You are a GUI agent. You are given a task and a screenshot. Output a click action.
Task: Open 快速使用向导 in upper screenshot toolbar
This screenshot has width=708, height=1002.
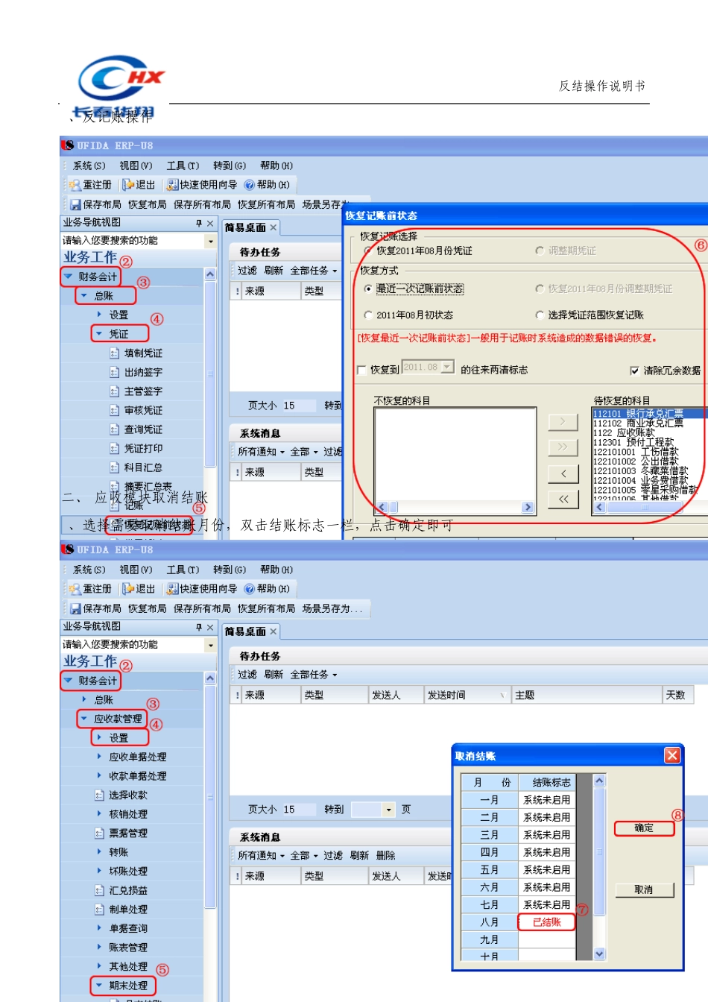202,185
